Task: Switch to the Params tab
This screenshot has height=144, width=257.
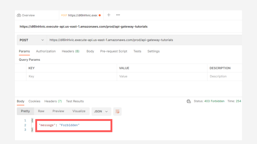Action: pyautogui.click(x=24, y=51)
